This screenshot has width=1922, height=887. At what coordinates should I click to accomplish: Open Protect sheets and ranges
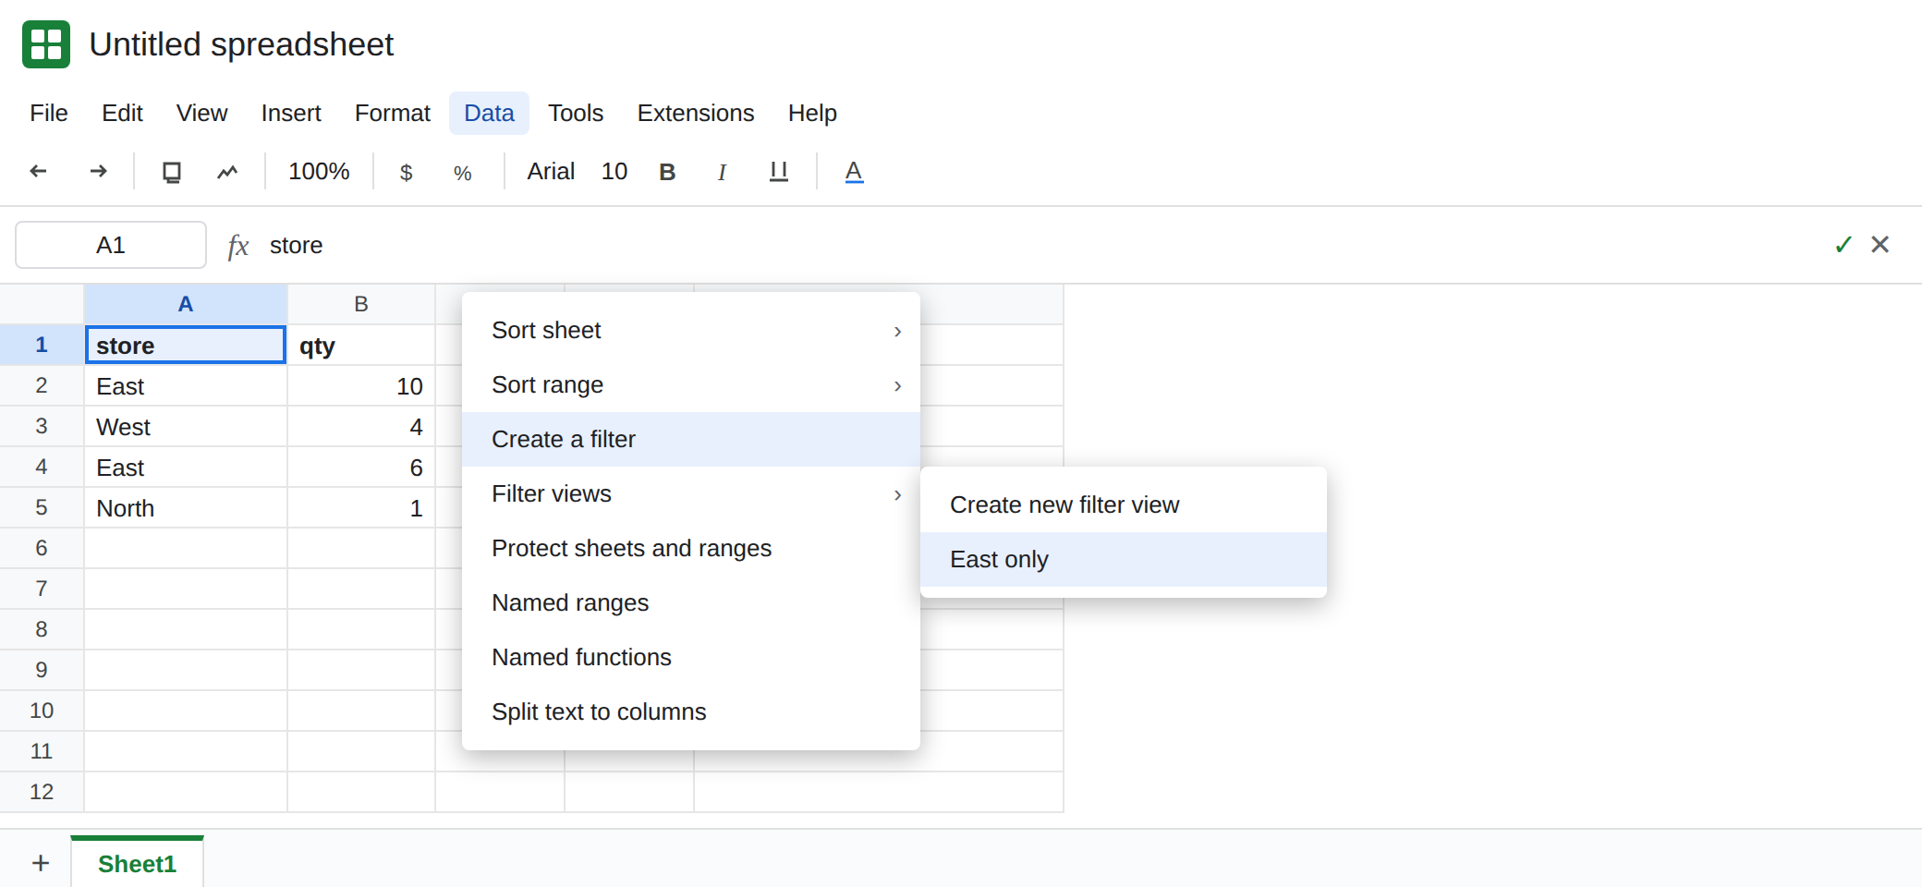pyautogui.click(x=691, y=549)
